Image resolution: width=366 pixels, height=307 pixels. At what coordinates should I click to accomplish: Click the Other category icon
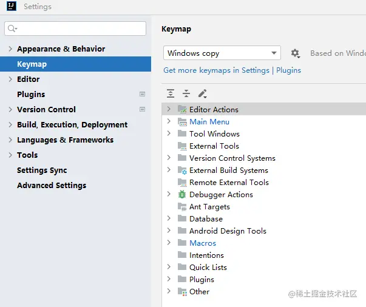182,292
